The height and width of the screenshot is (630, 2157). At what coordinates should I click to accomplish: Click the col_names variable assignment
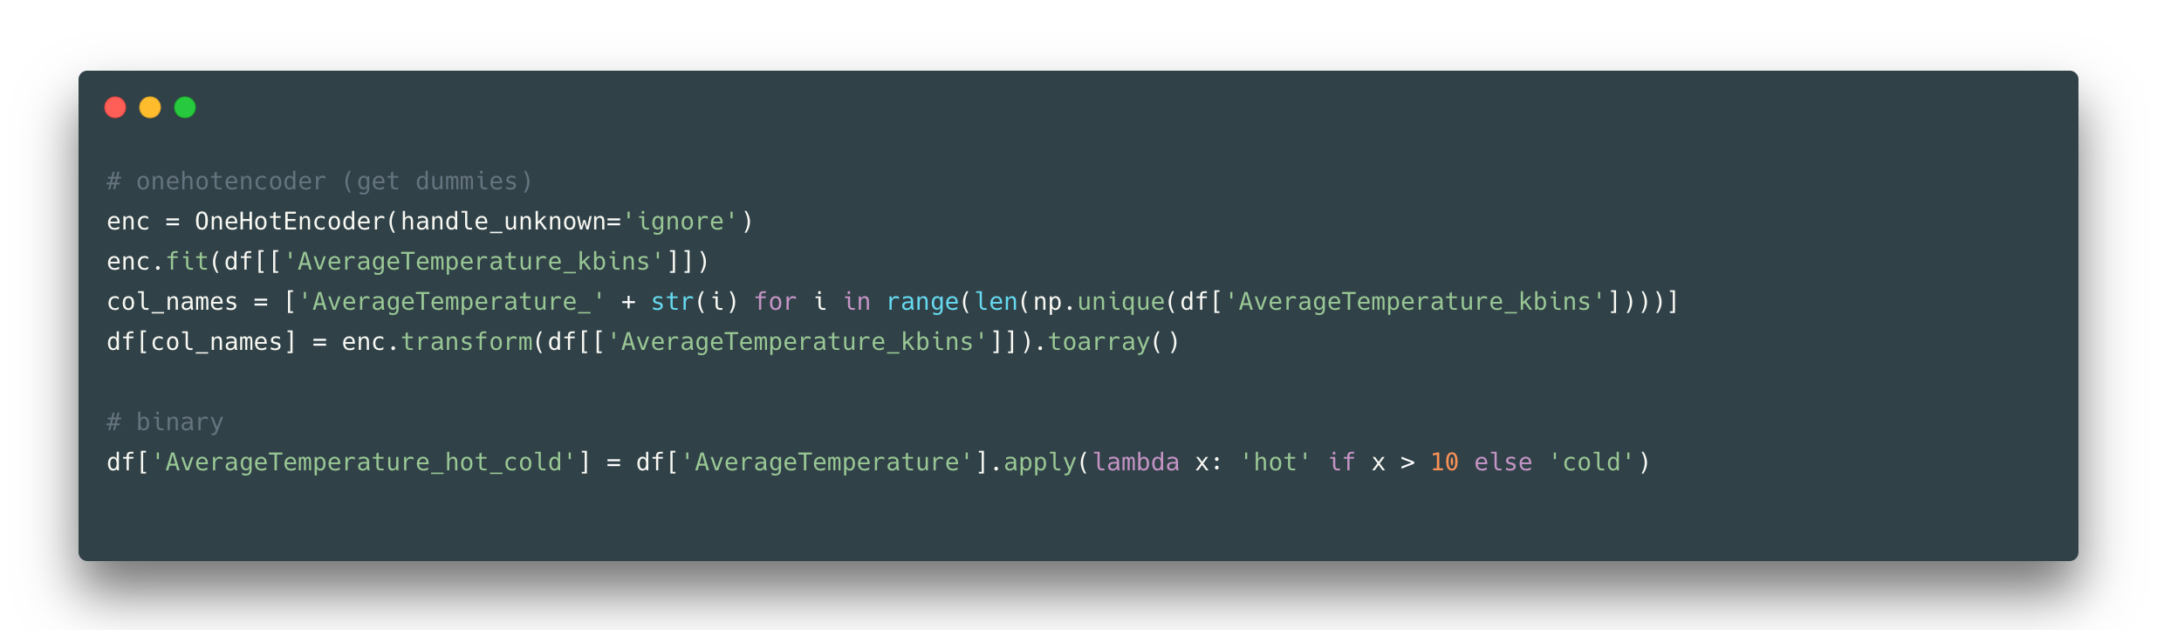pyautogui.click(x=172, y=302)
